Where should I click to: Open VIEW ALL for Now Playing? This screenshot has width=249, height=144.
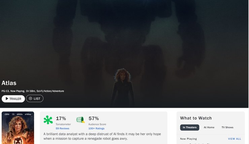pos(235,139)
